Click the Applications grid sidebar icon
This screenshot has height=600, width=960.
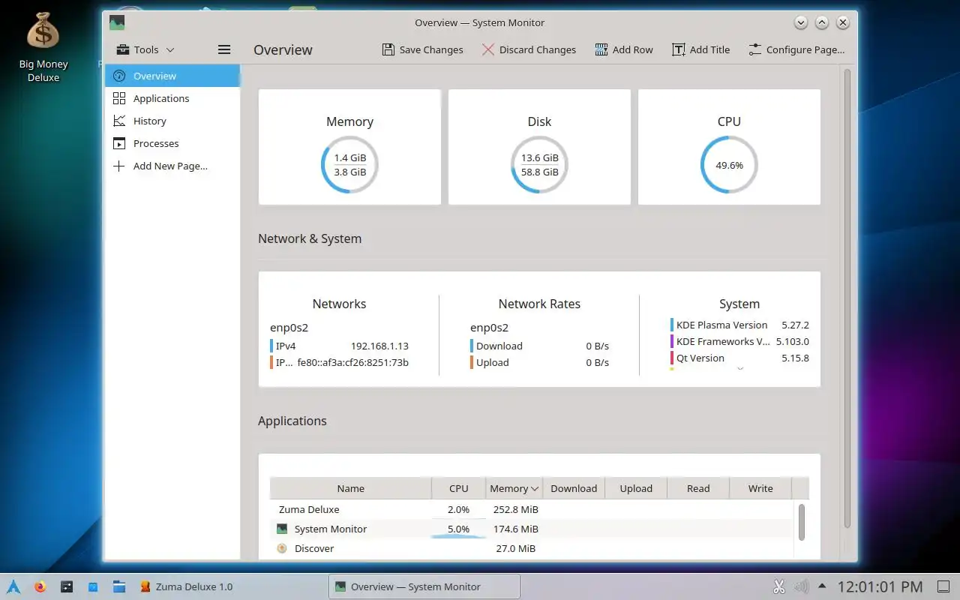coord(118,98)
